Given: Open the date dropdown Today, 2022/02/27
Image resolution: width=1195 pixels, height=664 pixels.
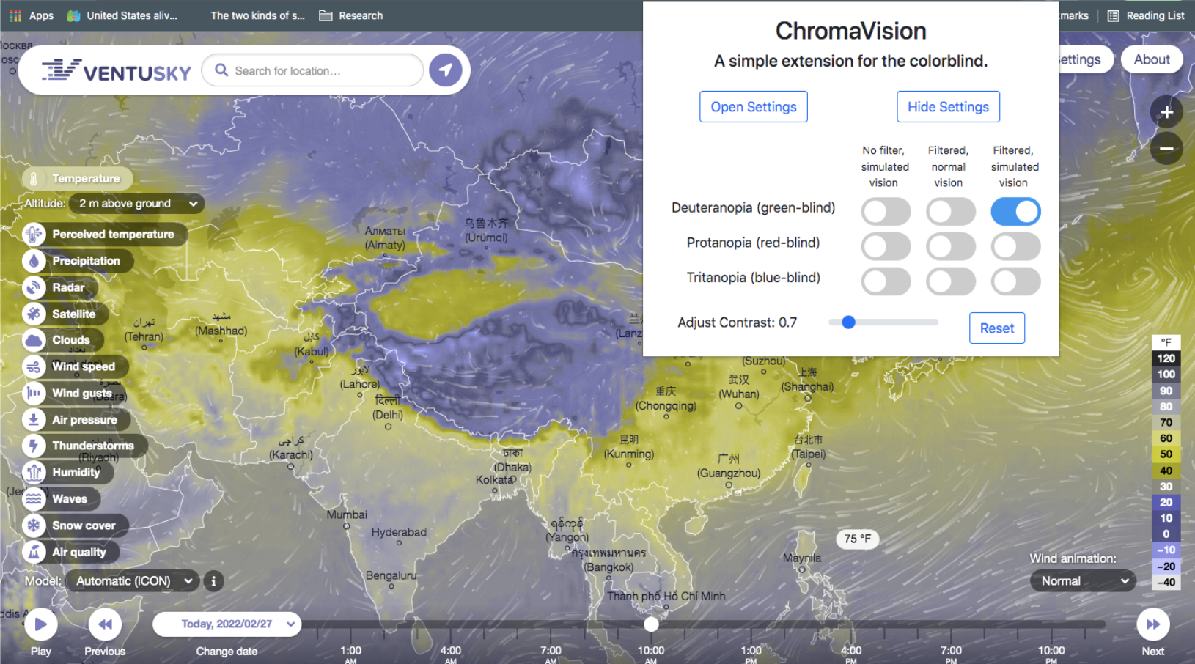Looking at the screenshot, I should 227,624.
